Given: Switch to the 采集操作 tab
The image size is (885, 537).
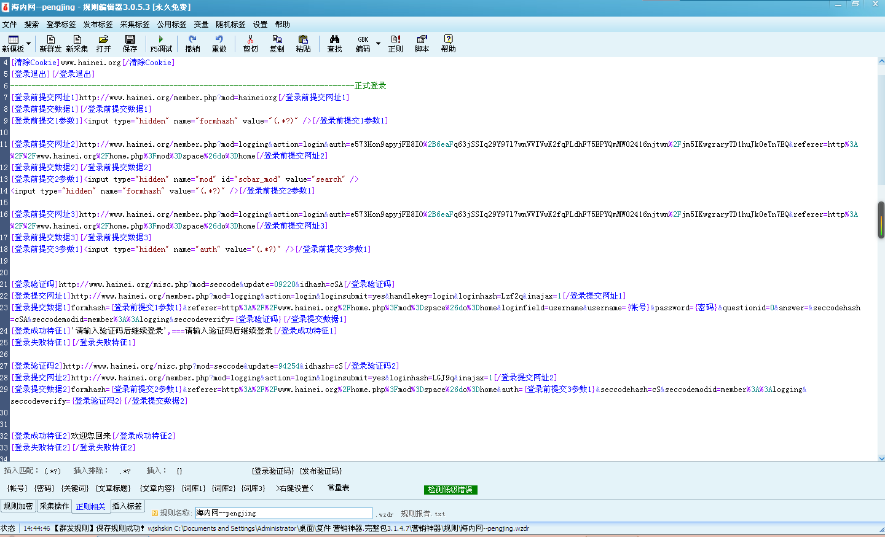Looking at the screenshot, I should tap(54, 506).
